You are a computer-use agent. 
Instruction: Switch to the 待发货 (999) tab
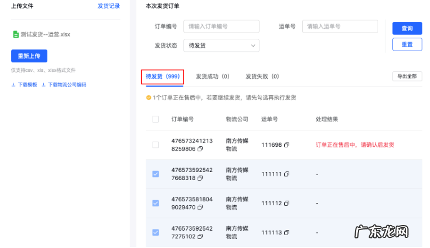point(163,76)
